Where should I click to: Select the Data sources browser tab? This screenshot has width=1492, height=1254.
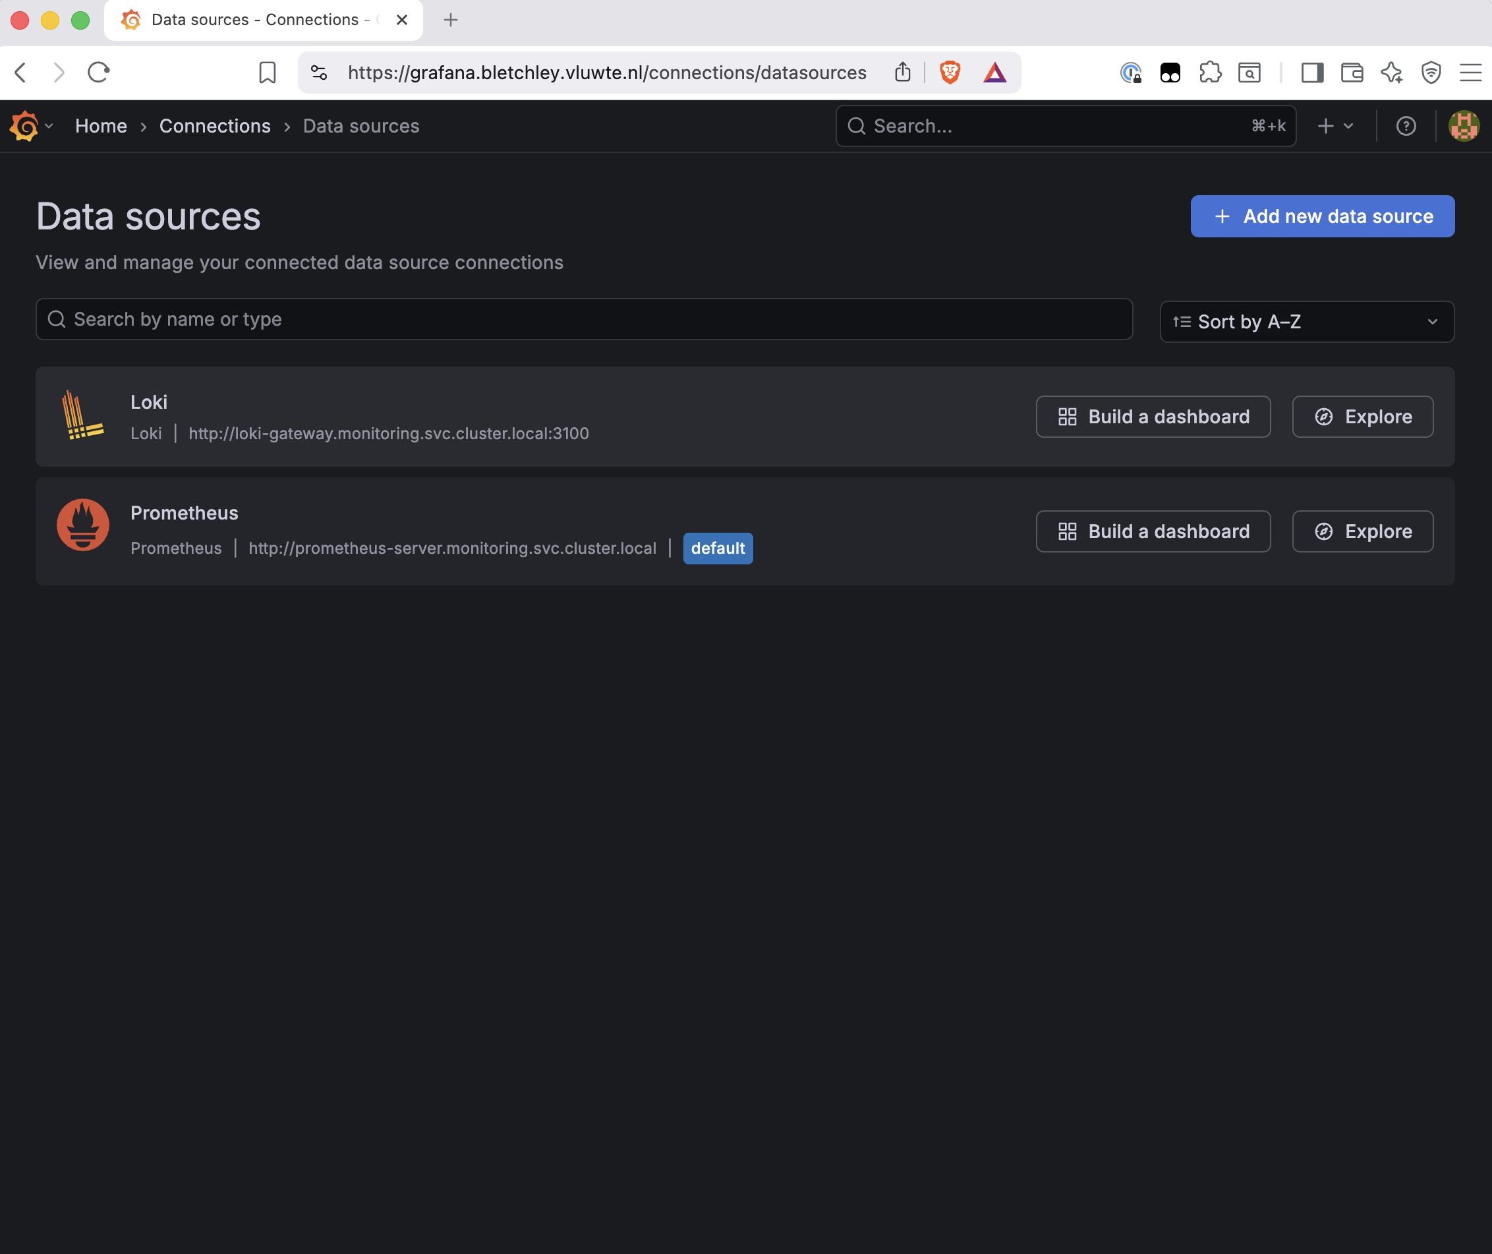(x=263, y=20)
